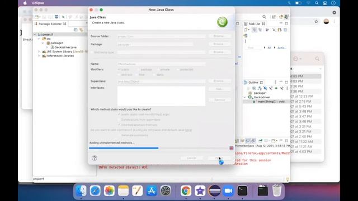358x201 pixels.
Task: Toggle the abstract modifier checkbox
Action: coord(119,75)
